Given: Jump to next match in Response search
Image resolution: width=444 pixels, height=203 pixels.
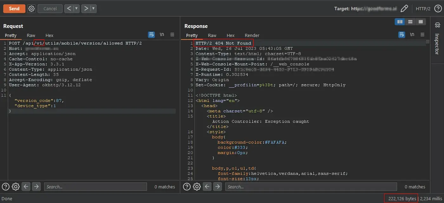Looking at the screenshot, I should tap(218, 187).
